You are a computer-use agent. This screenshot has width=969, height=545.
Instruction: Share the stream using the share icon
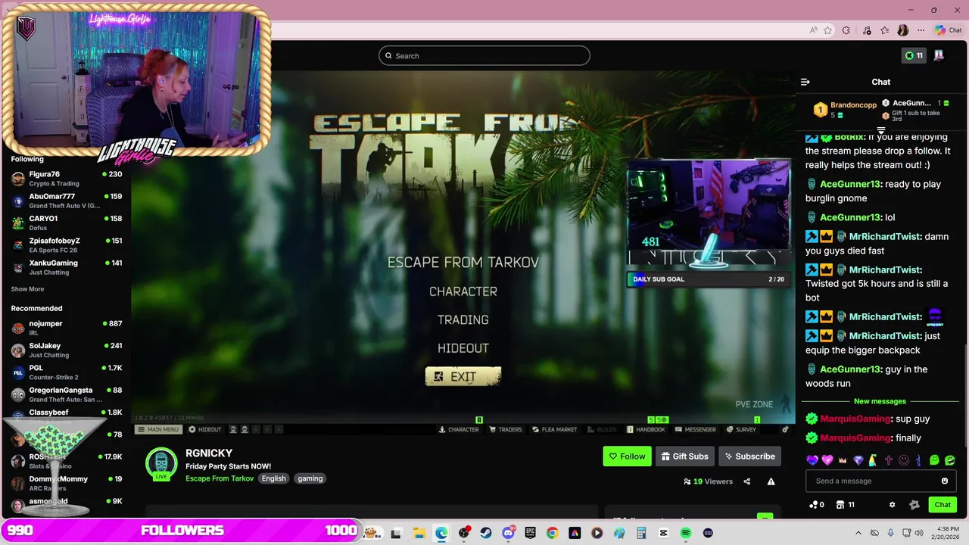pos(746,481)
